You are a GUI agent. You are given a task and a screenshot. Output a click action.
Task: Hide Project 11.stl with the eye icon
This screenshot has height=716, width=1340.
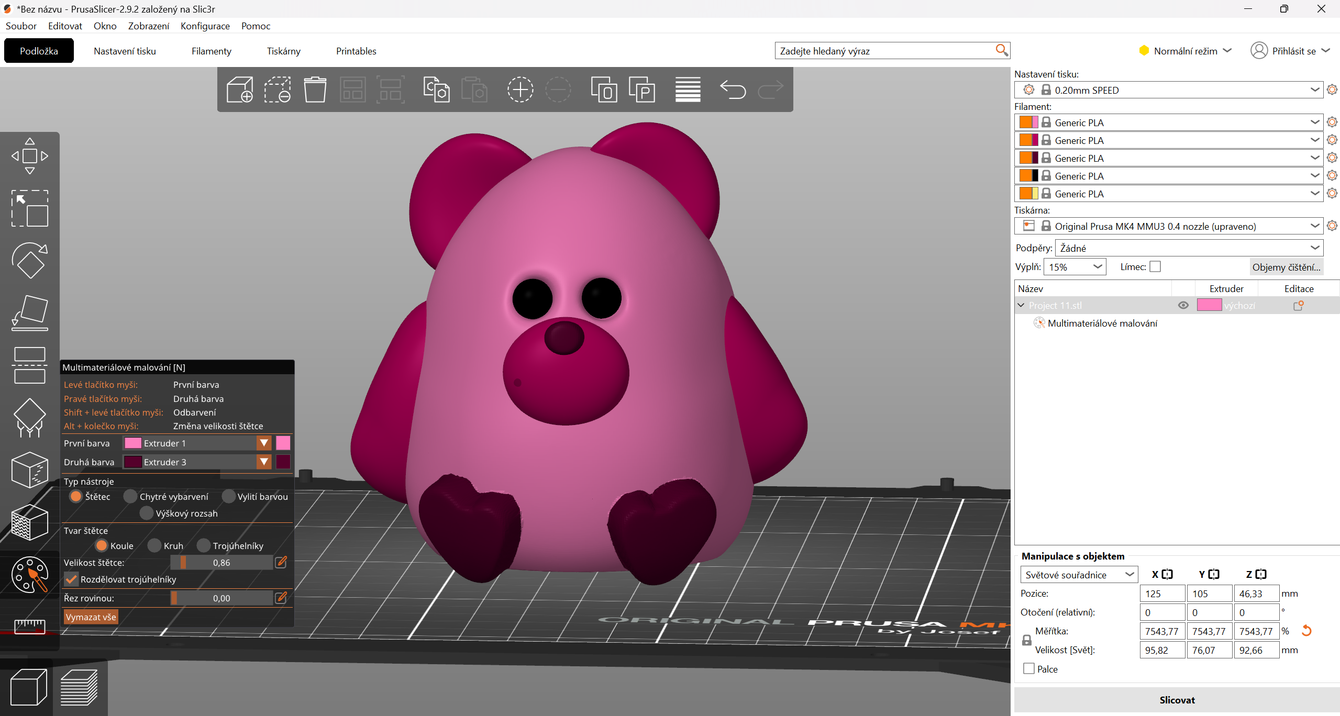pyautogui.click(x=1183, y=305)
